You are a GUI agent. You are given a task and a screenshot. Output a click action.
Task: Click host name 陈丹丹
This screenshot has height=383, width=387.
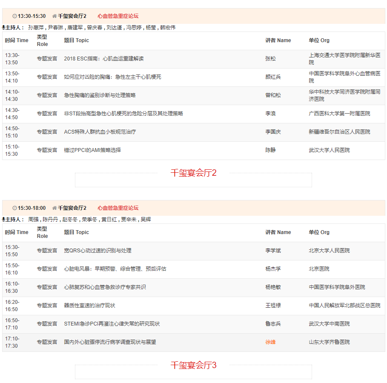pyautogui.click(x=50, y=220)
